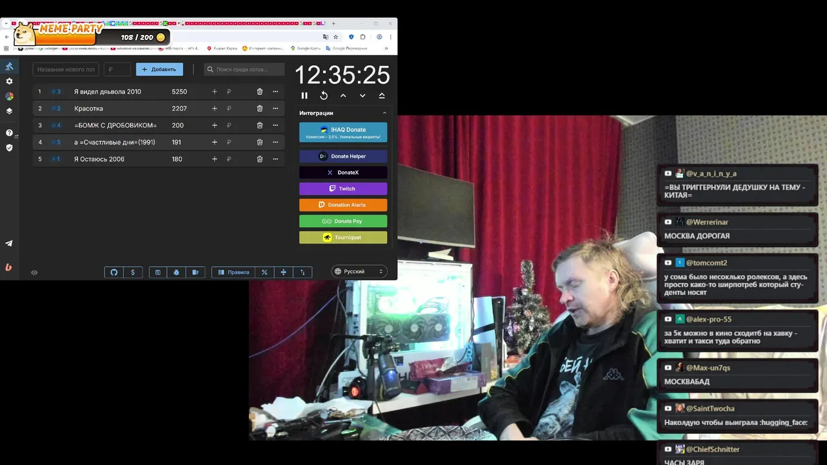Focus the Поиск среди лотов search field

point(245,69)
